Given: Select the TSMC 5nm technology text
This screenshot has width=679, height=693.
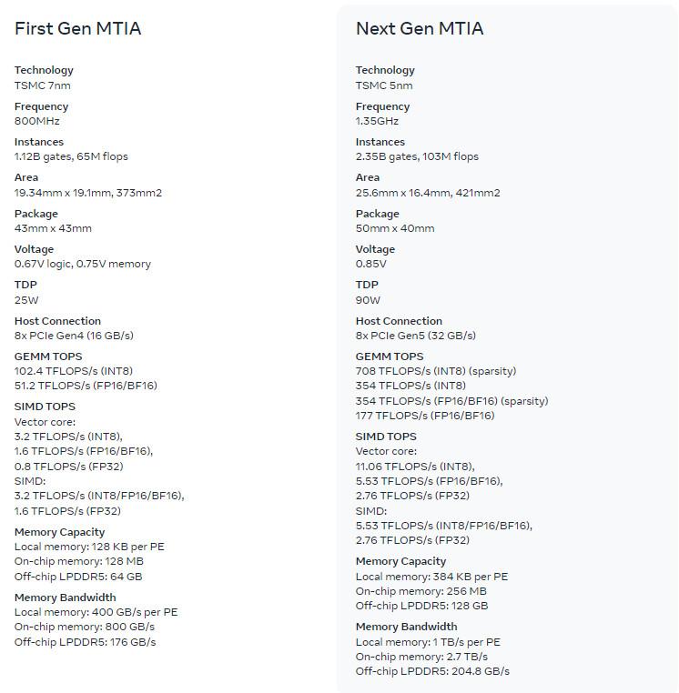Looking at the screenshot, I should click(x=384, y=85).
